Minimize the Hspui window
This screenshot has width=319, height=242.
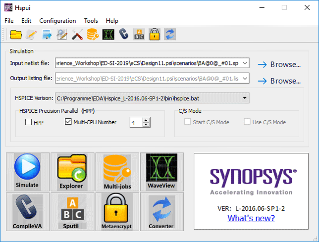262,8
